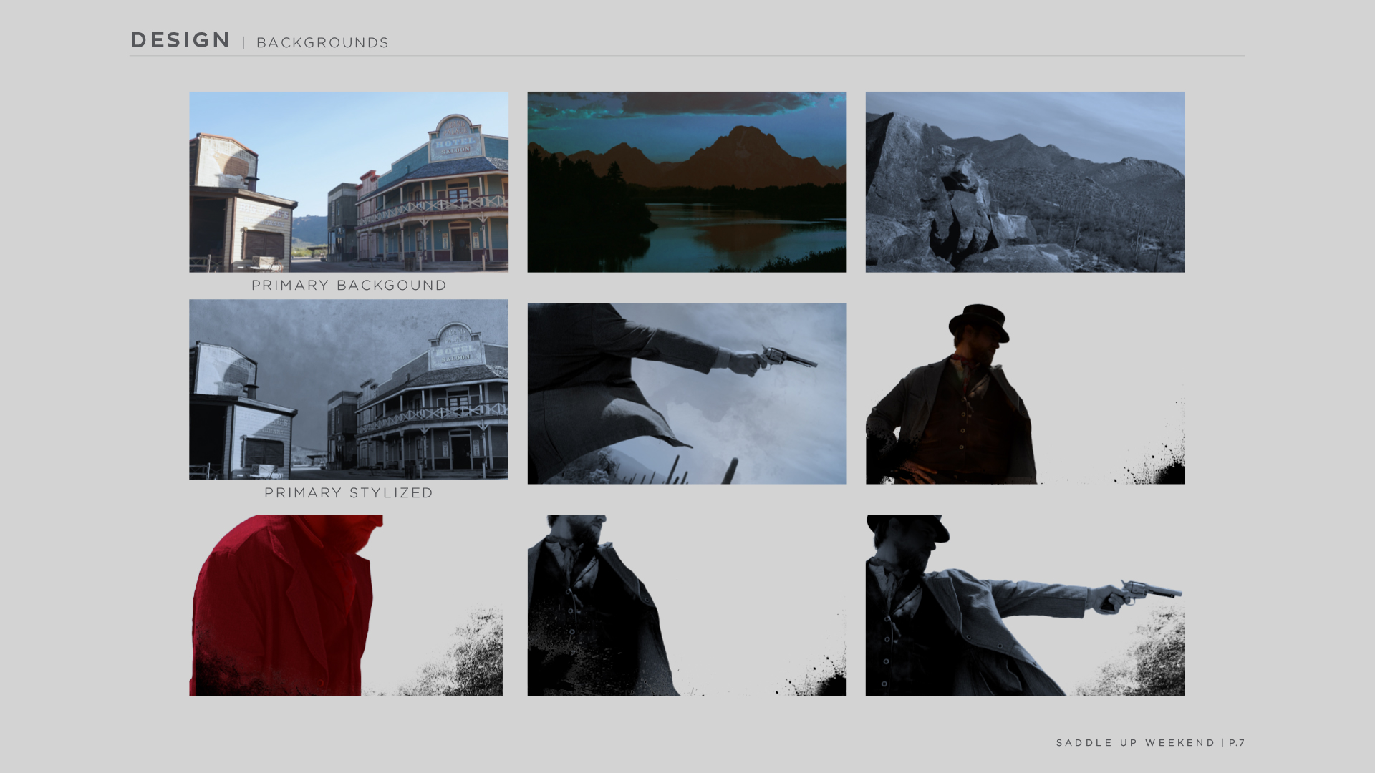The width and height of the screenshot is (1375, 773).
Task: Click the P.7 page number
Action: click(x=1237, y=742)
